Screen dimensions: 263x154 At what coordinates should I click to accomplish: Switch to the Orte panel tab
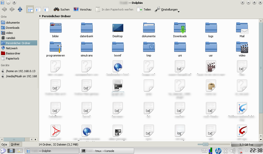pyautogui.click(x=4, y=145)
